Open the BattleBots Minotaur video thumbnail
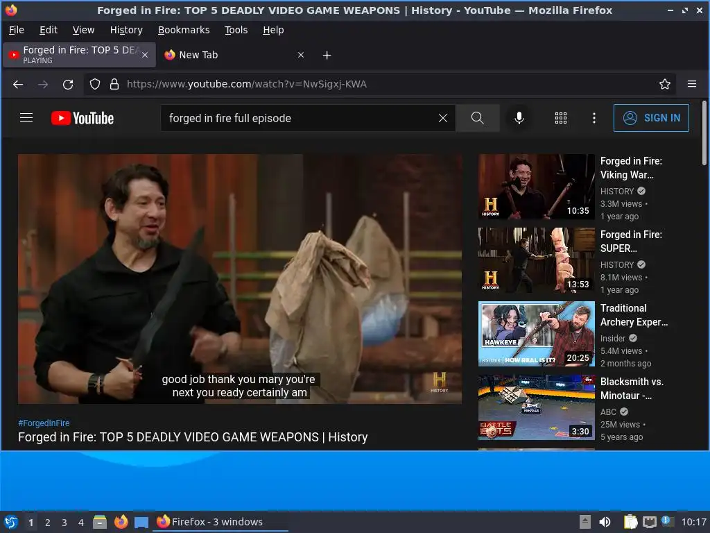Viewport: 710px width, 533px height. tap(536, 407)
